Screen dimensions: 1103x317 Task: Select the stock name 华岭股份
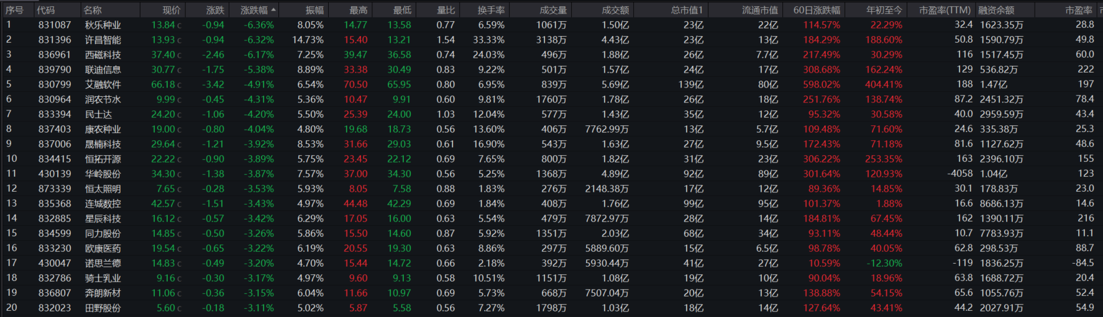[x=103, y=174]
